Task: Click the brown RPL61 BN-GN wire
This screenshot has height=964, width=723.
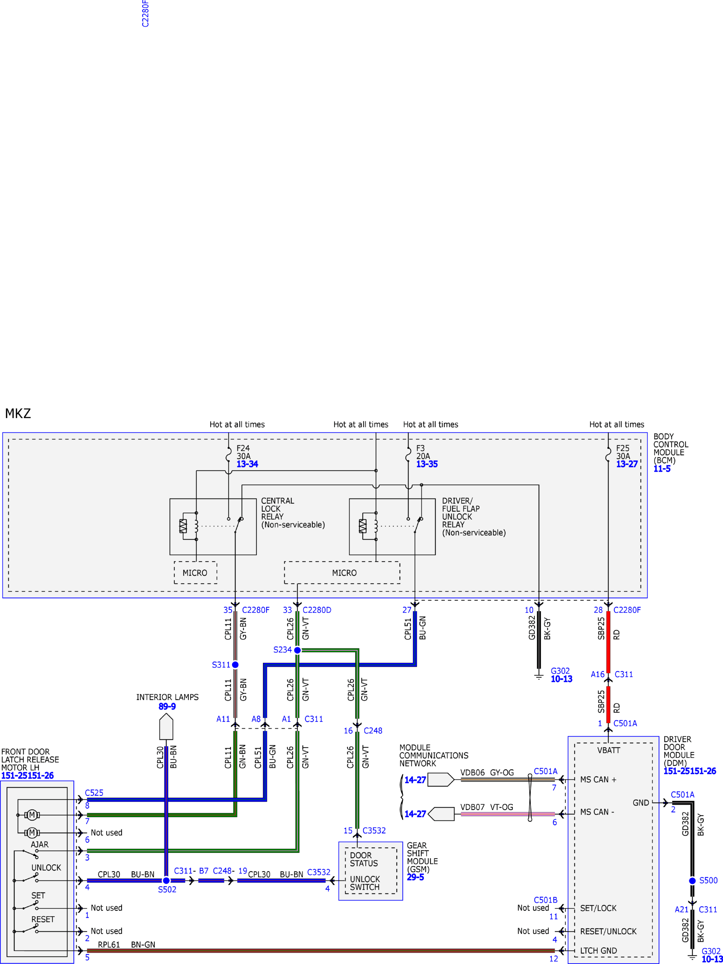Action: coord(321,950)
